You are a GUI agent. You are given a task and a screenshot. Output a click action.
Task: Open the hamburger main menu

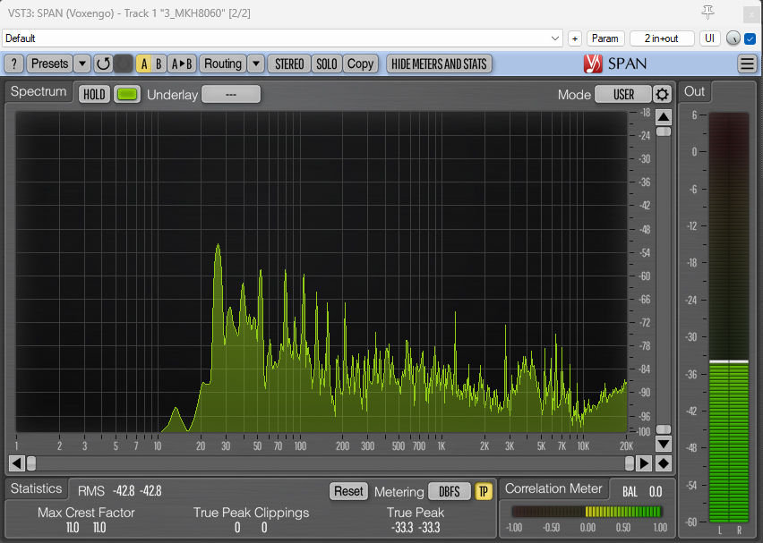pyautogui.click(x=747, y=64)
